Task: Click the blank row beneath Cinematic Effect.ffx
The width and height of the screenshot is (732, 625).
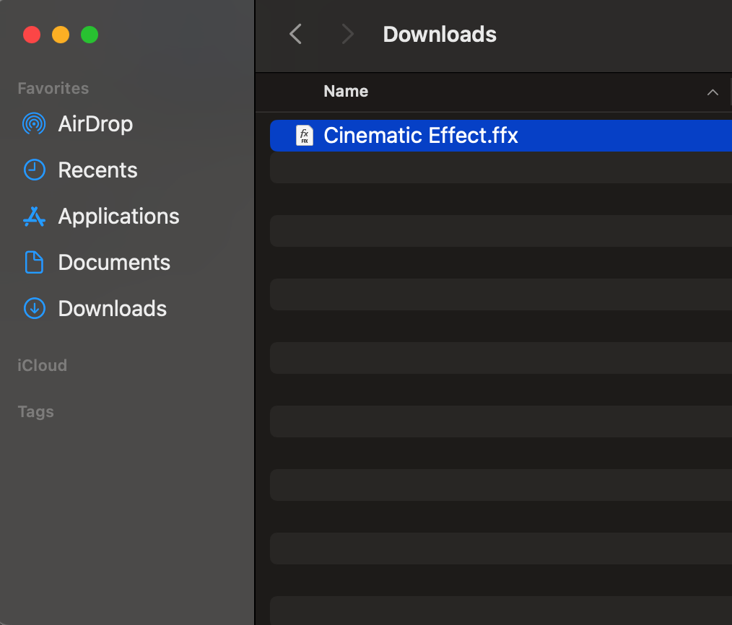Action: point(498,167)
